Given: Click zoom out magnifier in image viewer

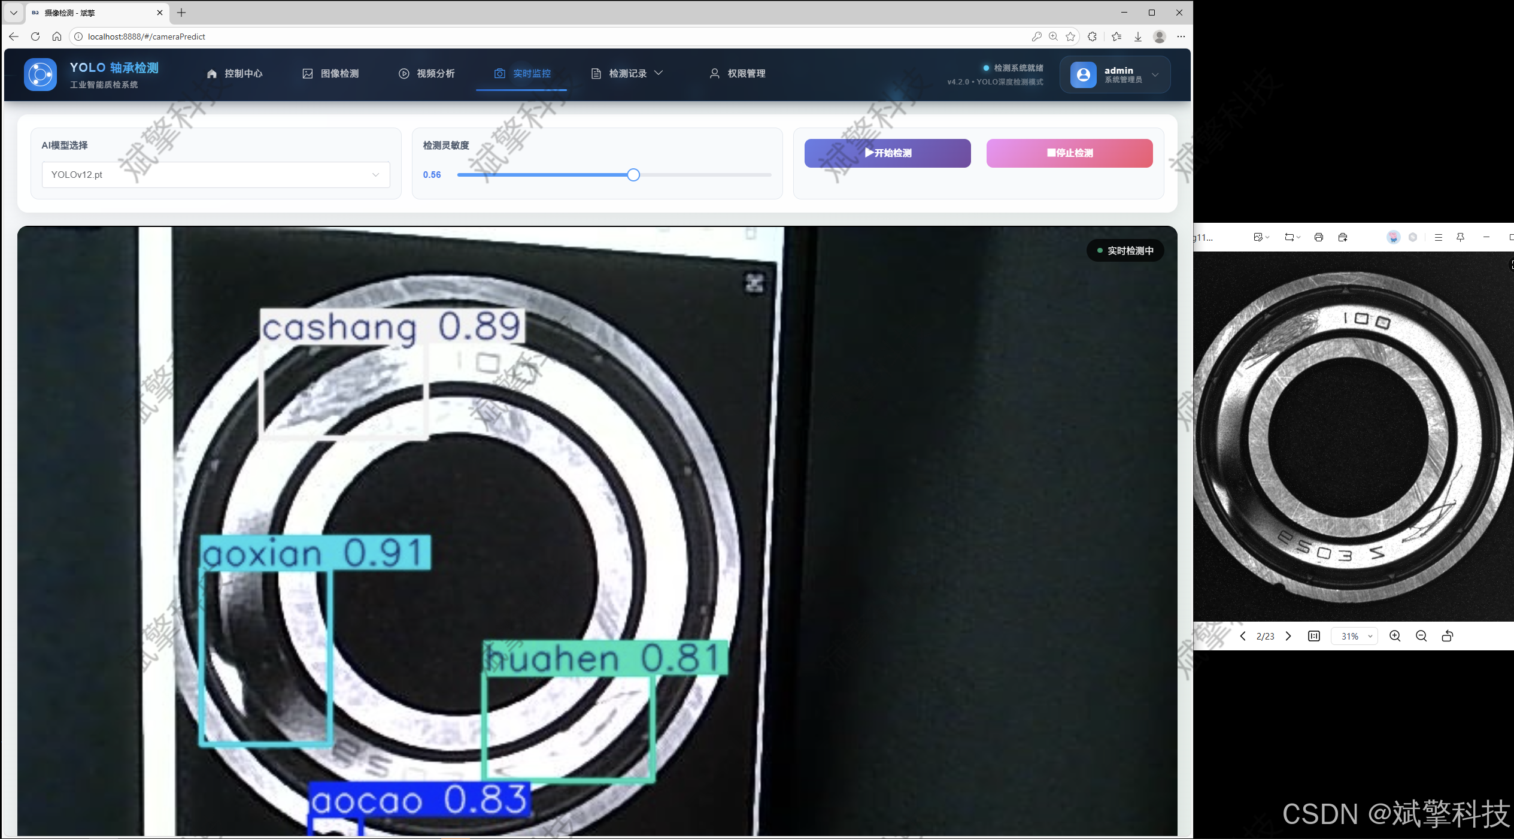Looking at the screenshot, I should pyautogui.click(x=1421, y=636).
